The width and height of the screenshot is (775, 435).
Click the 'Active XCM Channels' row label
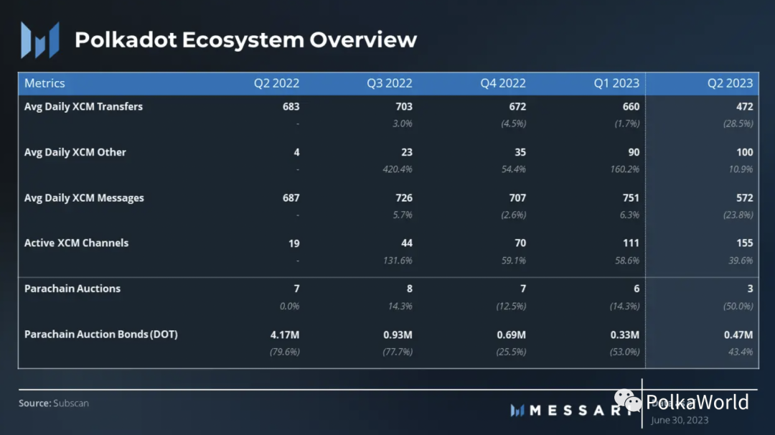point(76,243)
